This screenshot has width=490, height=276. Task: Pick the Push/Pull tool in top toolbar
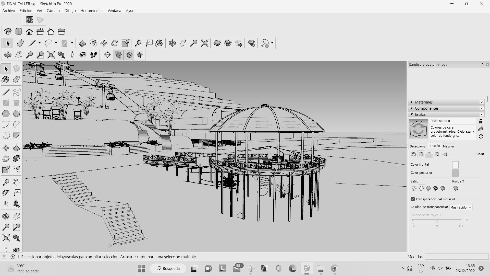[82, 43]
